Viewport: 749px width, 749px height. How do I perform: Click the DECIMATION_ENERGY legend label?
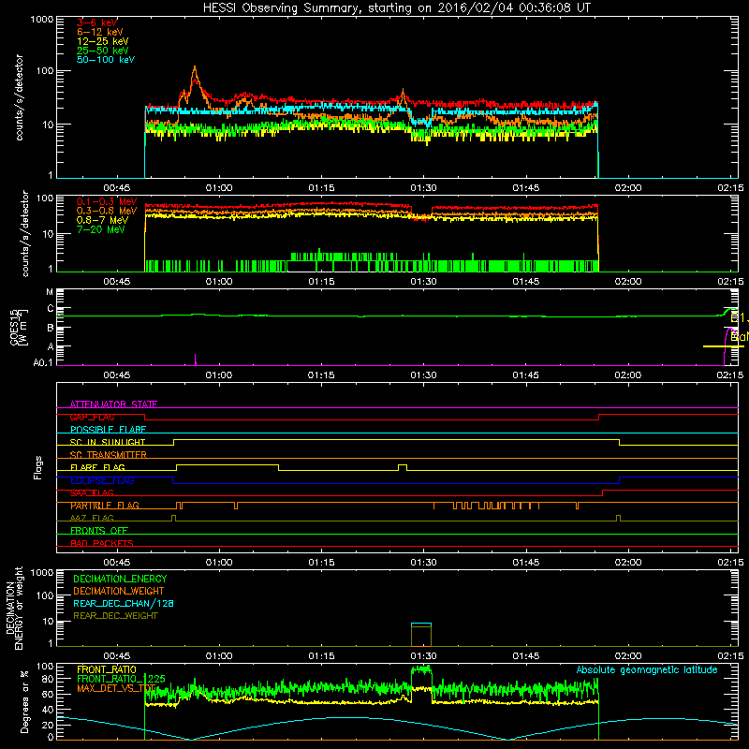(120, 579)
